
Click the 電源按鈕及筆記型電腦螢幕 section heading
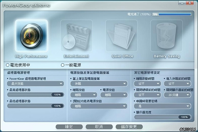point(90,73)
